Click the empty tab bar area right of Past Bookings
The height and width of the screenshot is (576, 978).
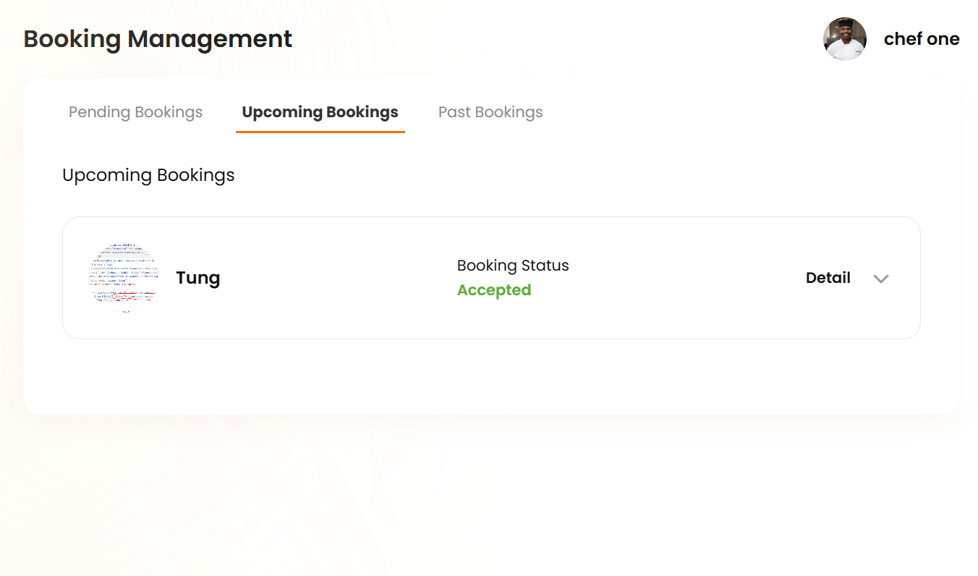(x=723, y=112)
